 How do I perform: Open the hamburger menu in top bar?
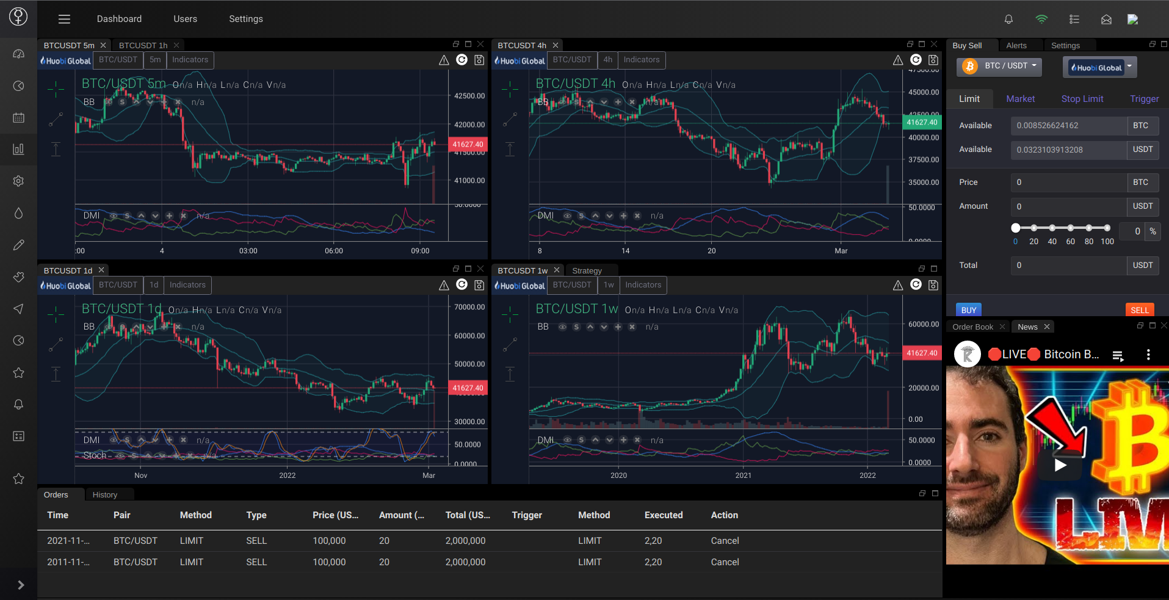[64, 19]
